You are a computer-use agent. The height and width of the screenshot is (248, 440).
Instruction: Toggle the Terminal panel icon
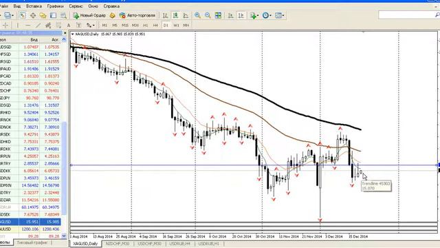pyautogui.click(x=54, y=15)
